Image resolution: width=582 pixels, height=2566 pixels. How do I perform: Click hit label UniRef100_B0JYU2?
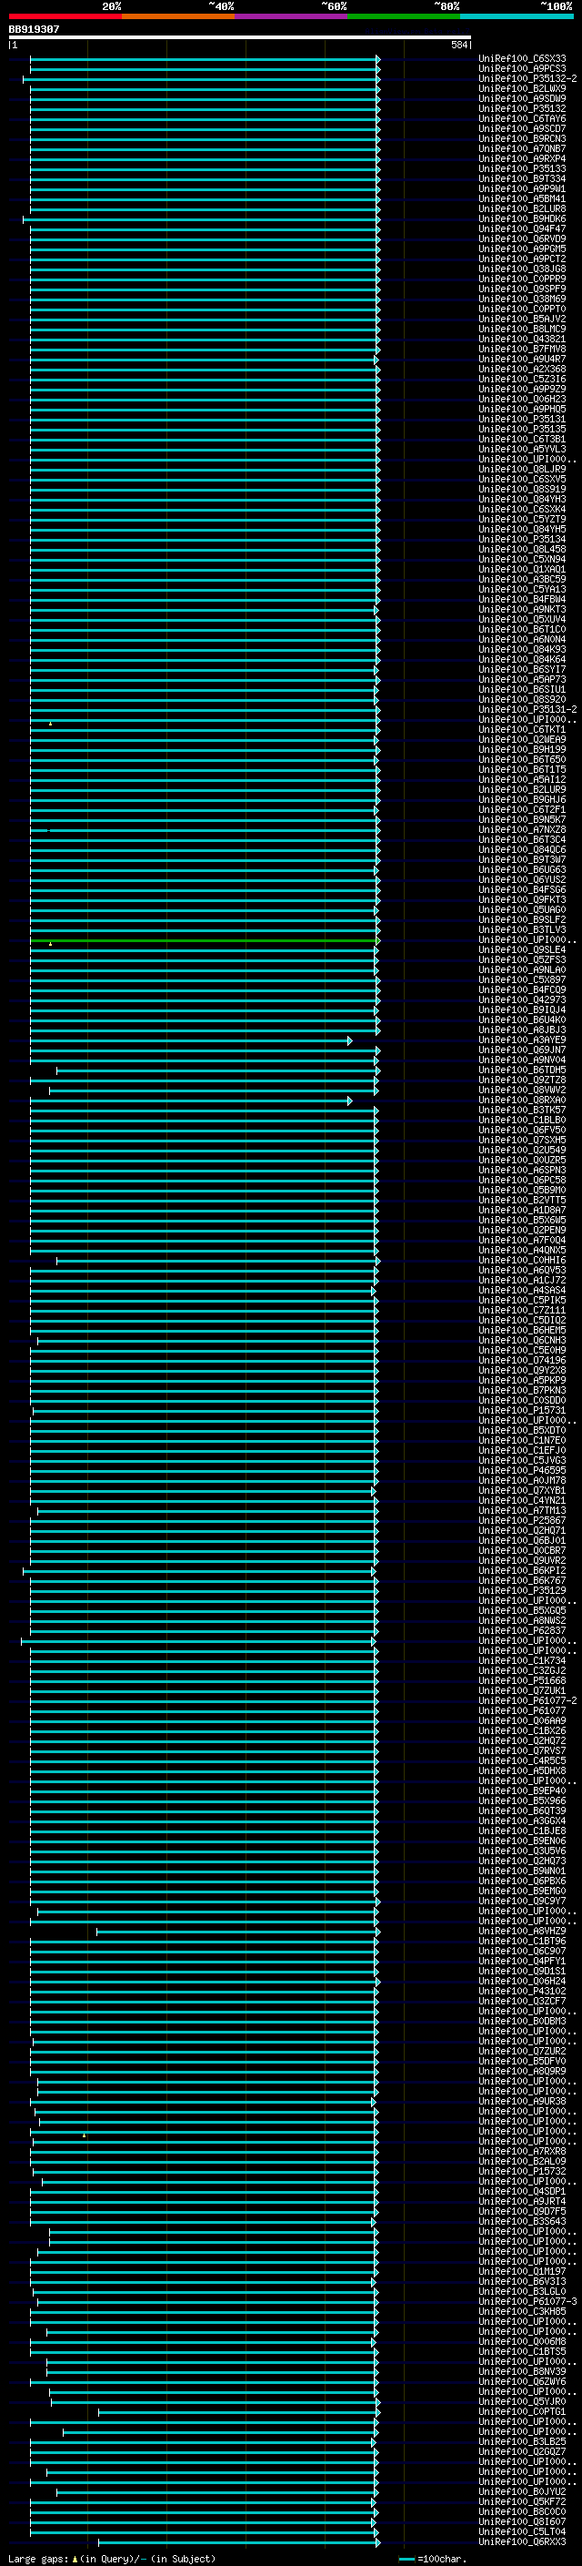pos(522,2492)
